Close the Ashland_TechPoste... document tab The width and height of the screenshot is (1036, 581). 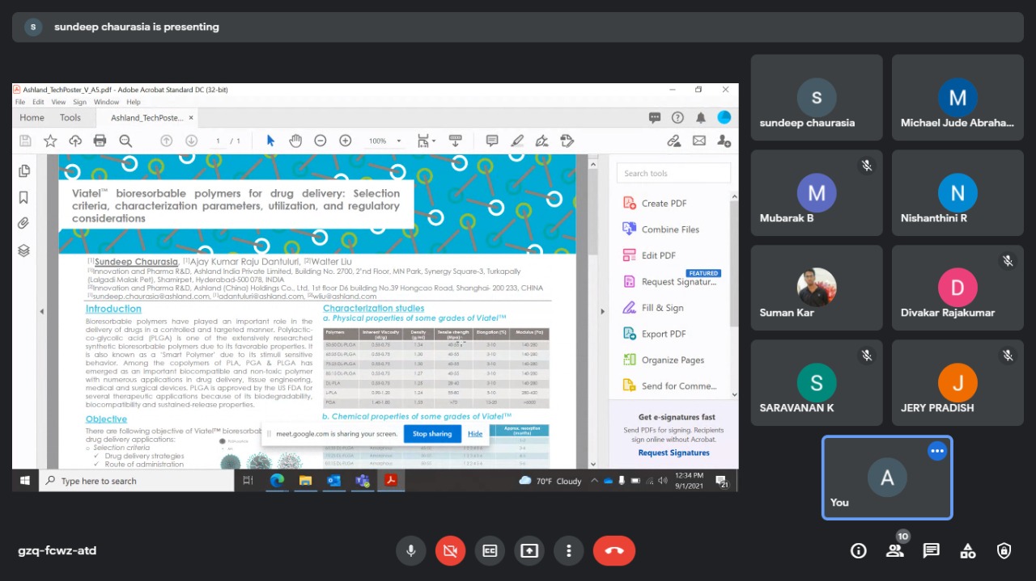click(192, 118)
